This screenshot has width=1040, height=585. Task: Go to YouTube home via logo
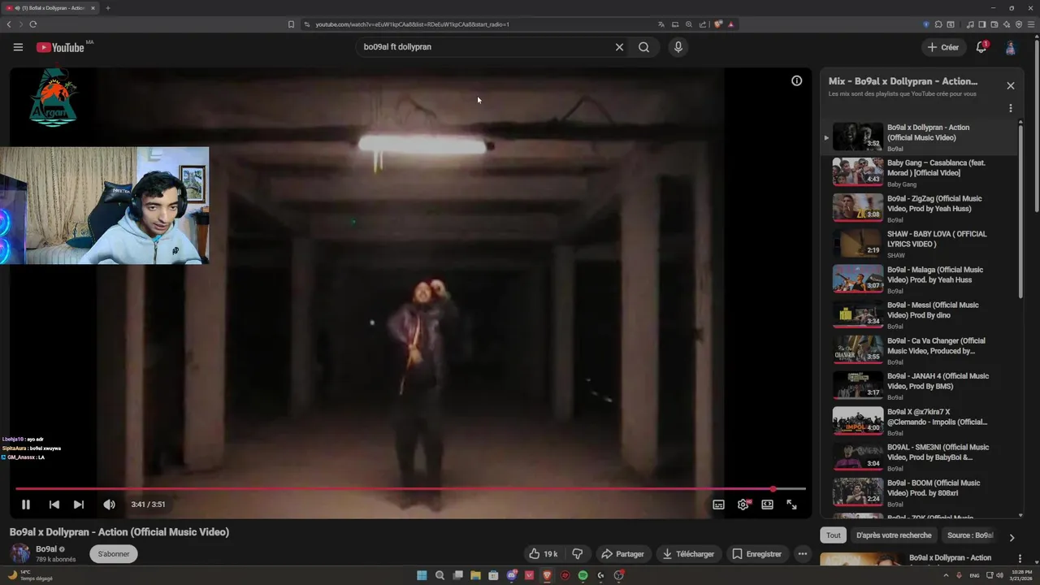[x=60, y=47]
